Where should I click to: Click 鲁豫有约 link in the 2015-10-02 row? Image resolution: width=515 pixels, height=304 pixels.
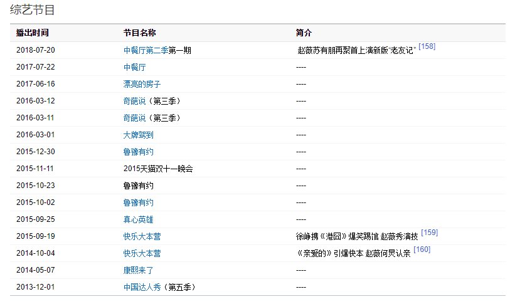click(x=138, y=202)
